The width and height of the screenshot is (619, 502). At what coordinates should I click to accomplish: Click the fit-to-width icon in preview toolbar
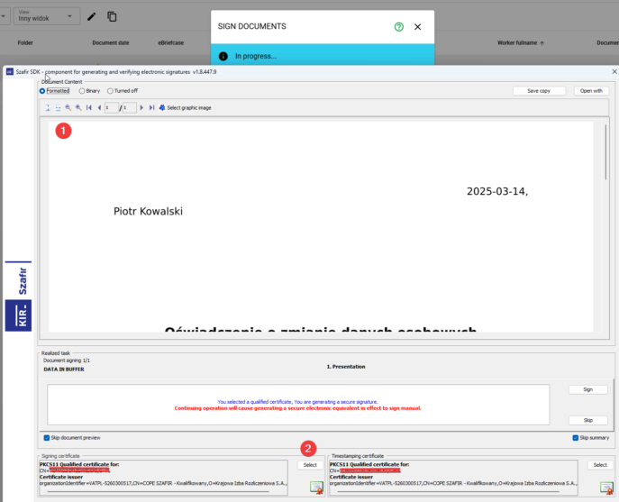(58, 108)
